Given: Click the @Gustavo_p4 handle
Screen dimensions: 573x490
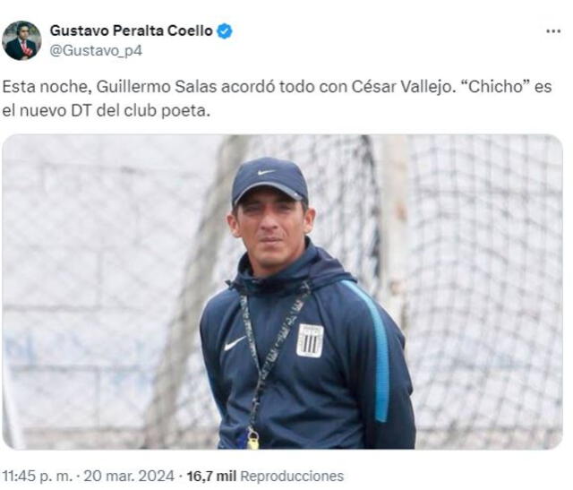Looking at the screenshot, I should pyautogui.click(x=95, y=51).
